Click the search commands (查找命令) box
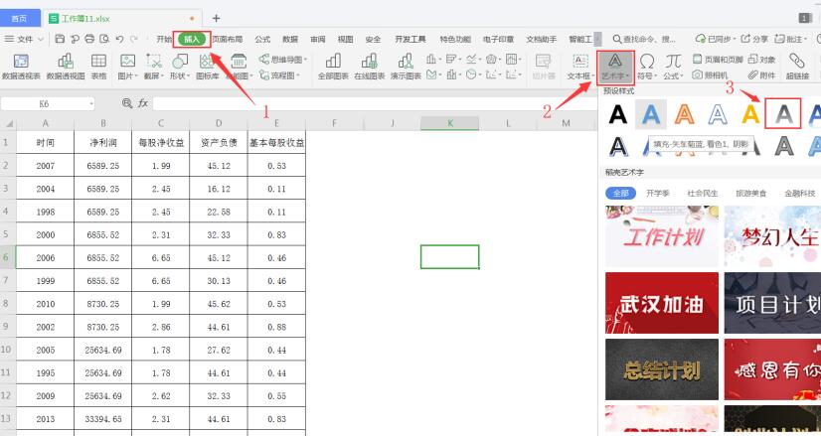 [644, 39]
